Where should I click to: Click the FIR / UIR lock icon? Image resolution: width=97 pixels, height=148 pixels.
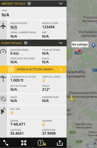click(12, 112)
